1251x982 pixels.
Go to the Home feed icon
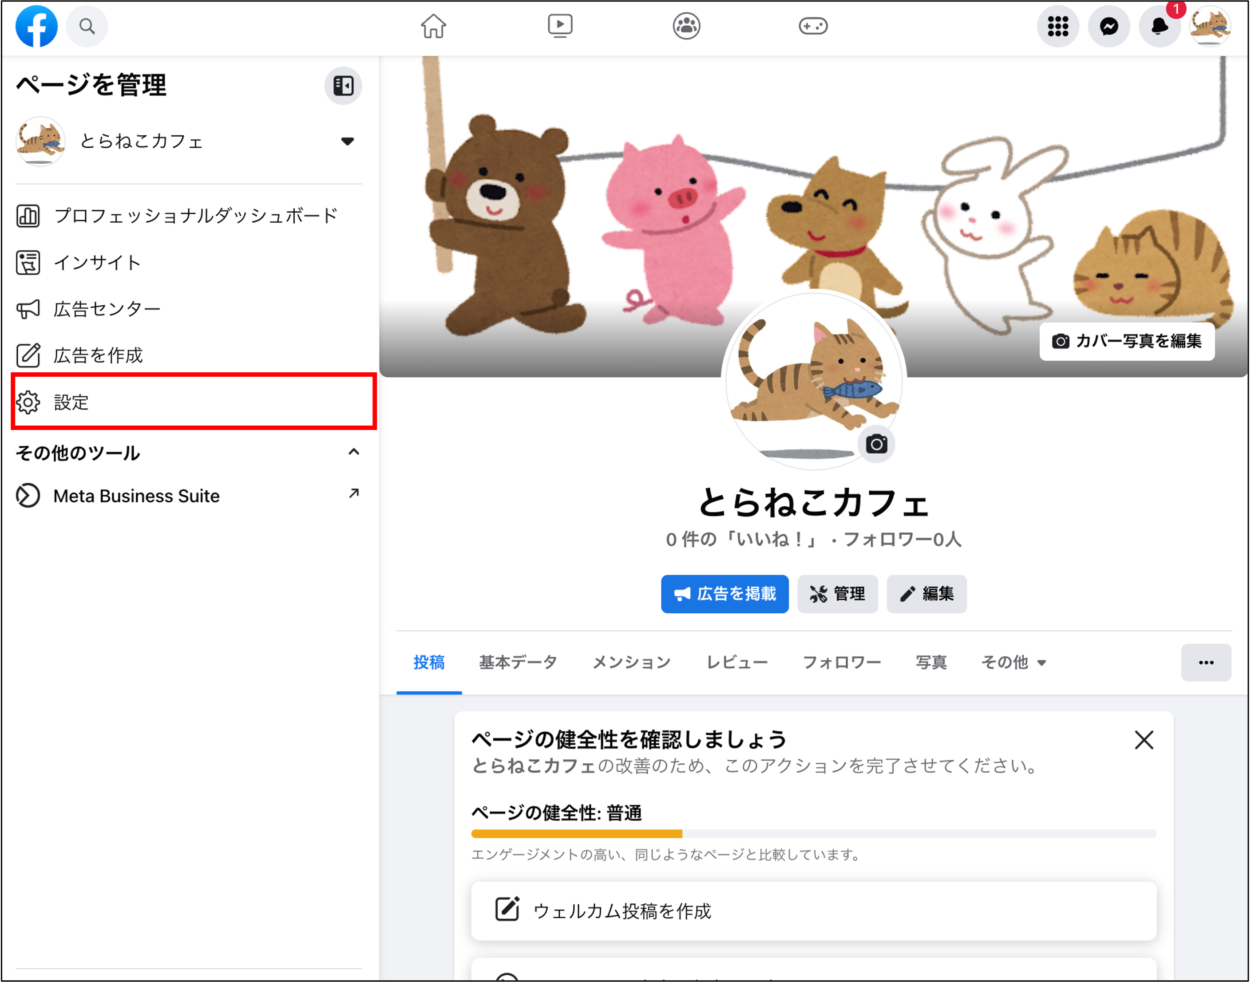433,26
